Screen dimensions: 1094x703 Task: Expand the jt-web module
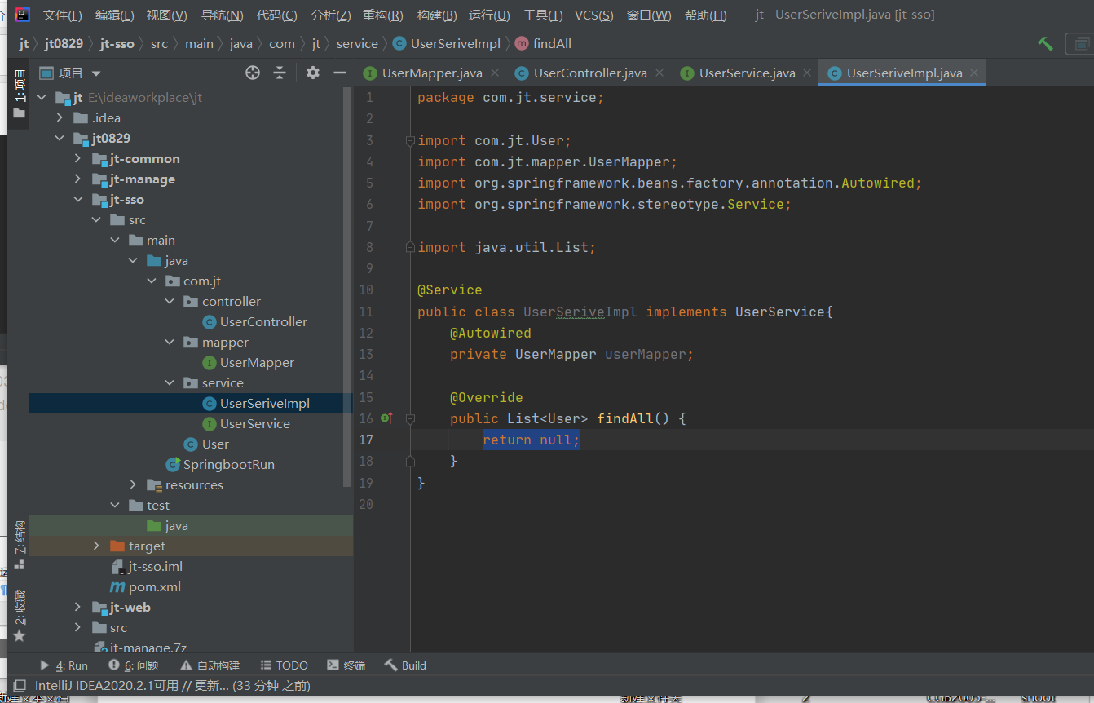coord(77,608)
